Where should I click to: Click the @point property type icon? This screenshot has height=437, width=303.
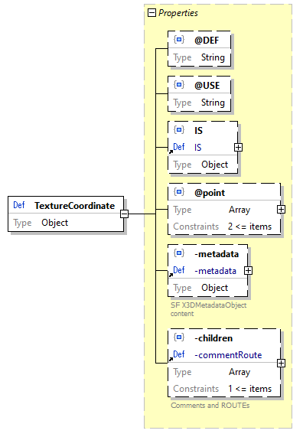coord(179,192)
